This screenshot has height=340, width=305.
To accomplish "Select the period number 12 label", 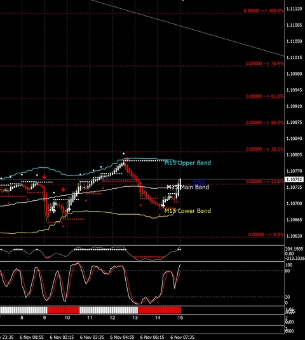I will pyautogui.click(x=112, y=318).
